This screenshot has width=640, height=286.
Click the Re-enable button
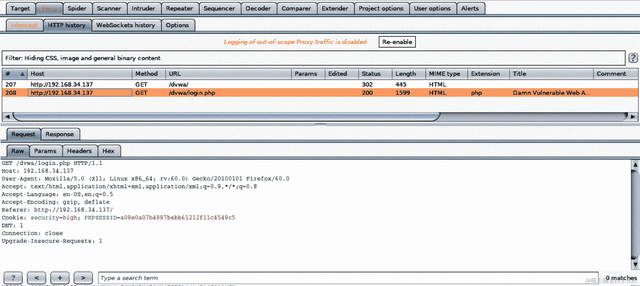point(397,42)
